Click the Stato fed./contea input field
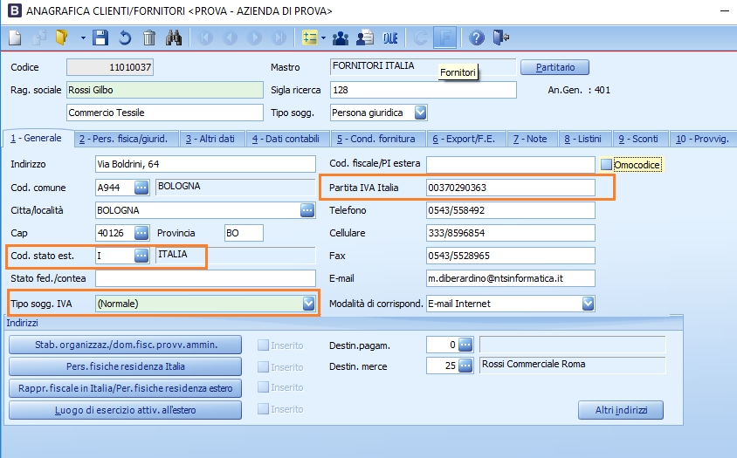Screen dimensions: 737x458 point(205,278)
